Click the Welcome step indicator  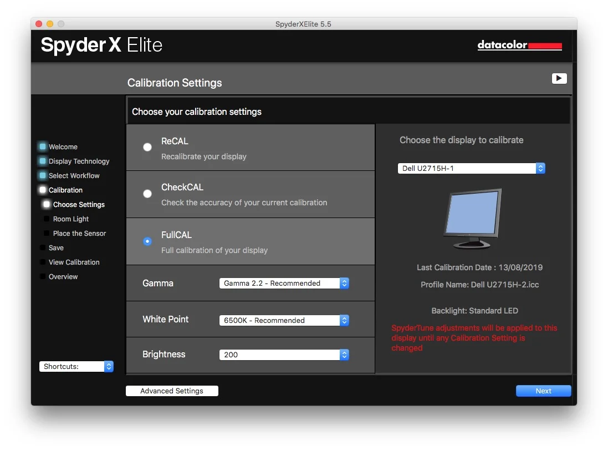[43, 147]
